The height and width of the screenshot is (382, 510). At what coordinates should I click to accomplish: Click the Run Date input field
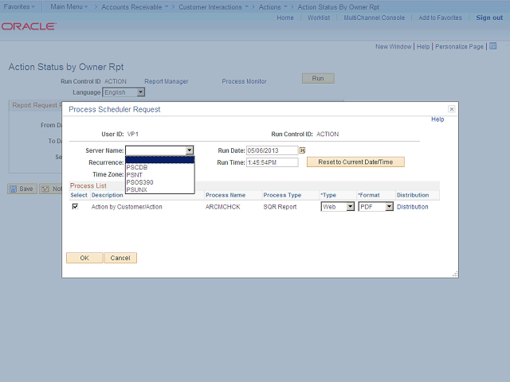(x=273, y=150)
